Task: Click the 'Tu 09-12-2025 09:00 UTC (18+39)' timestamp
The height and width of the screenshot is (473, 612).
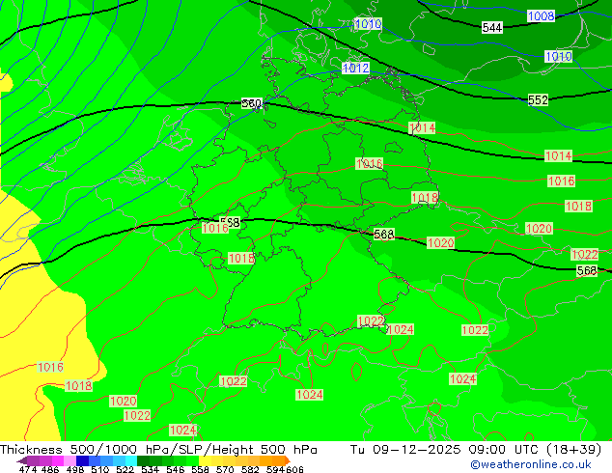Action: (475, 450)
